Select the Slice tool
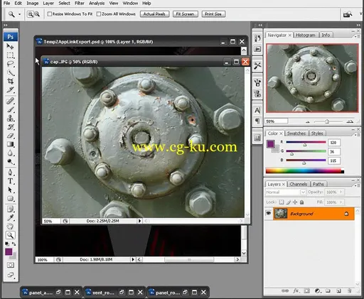 (x=10, y=90)
